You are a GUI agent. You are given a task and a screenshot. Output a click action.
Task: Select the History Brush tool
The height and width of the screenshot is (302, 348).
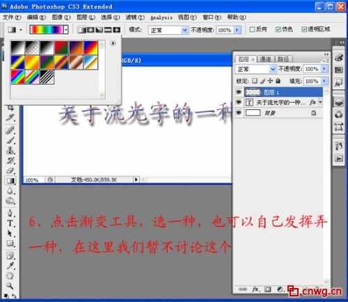10,160
